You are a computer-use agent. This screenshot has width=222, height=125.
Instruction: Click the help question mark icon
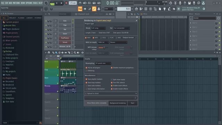pyautogui.click(x=185, y=3)
